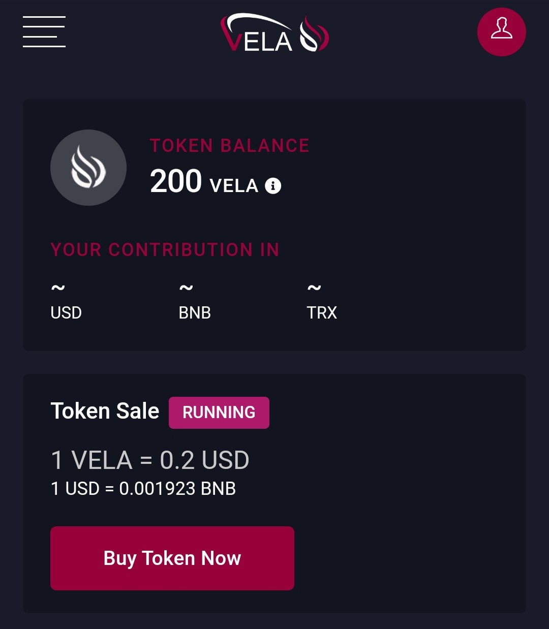Open the user profile account icon

click(x=501, y=32)
